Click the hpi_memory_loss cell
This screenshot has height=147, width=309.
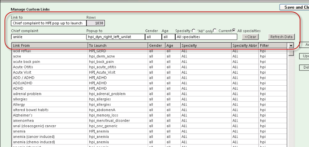coord(118,115)
